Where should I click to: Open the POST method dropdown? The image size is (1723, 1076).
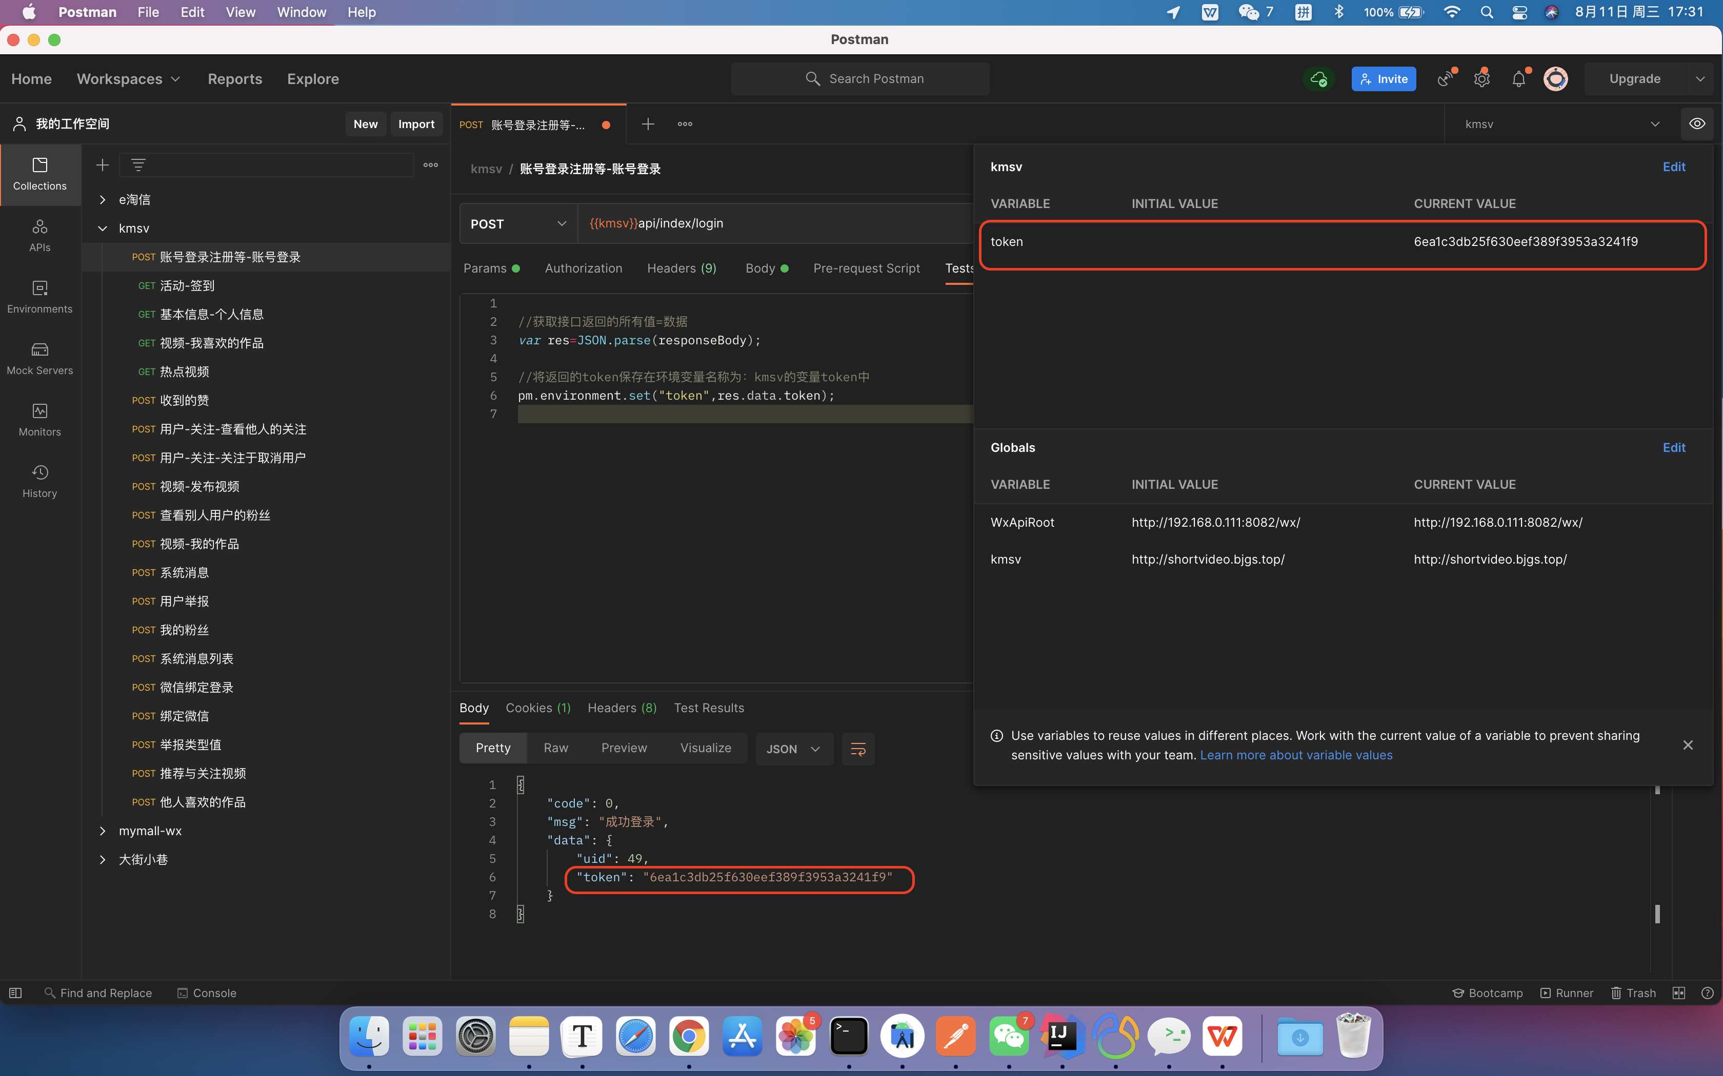[518, 223]
